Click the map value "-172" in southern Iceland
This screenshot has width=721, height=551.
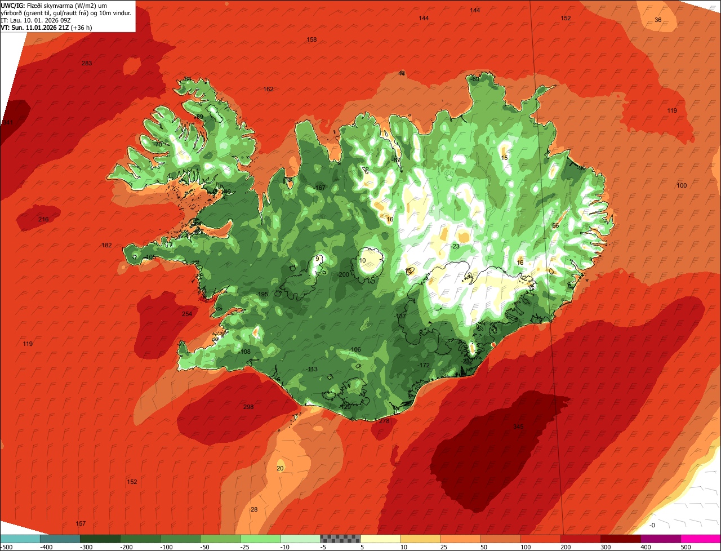tap(424, 366)
